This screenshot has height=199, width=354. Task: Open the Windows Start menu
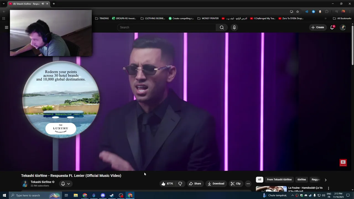click(x=4, y=195)
